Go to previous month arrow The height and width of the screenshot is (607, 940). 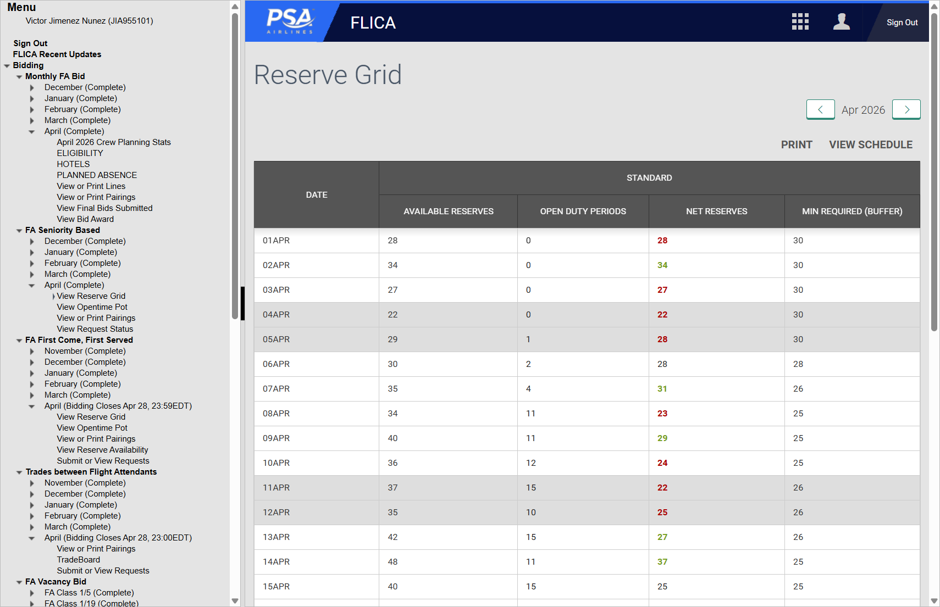coord(820,109)
